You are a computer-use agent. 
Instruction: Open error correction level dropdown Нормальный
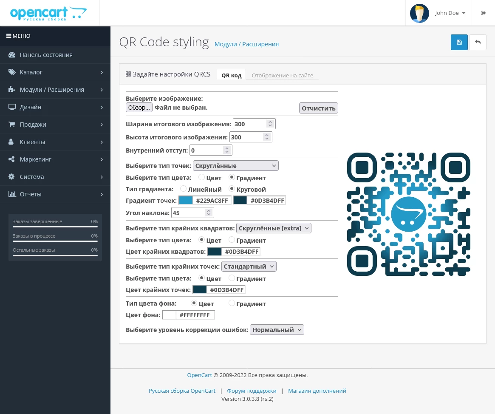277,330
